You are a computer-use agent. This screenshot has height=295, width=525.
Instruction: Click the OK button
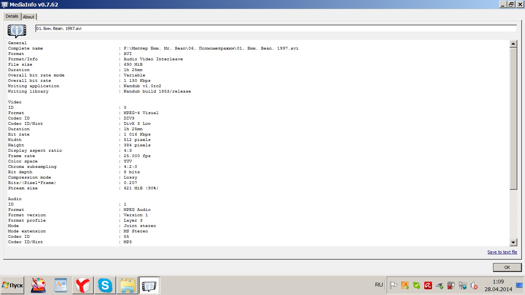pyautogui.click(x=507, y=267)
